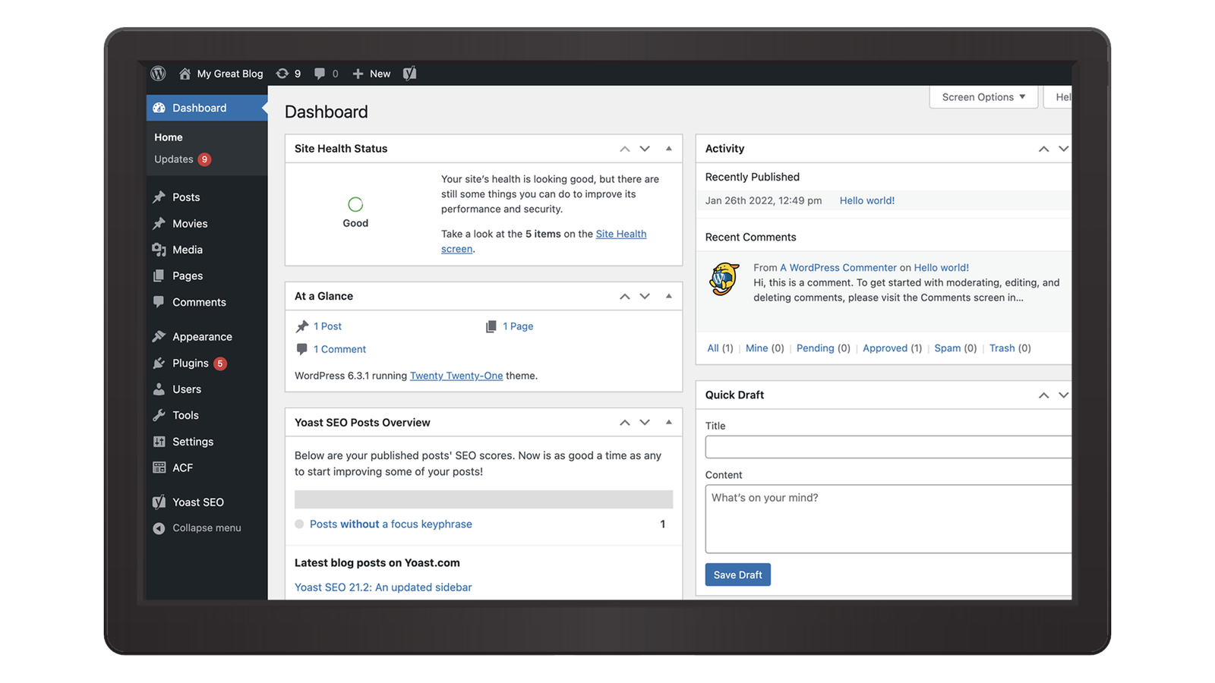Open the Yoast SEO menu label
Image resolution: width=1215 pixels, height=683 pixels.
[x=198, y=502]
